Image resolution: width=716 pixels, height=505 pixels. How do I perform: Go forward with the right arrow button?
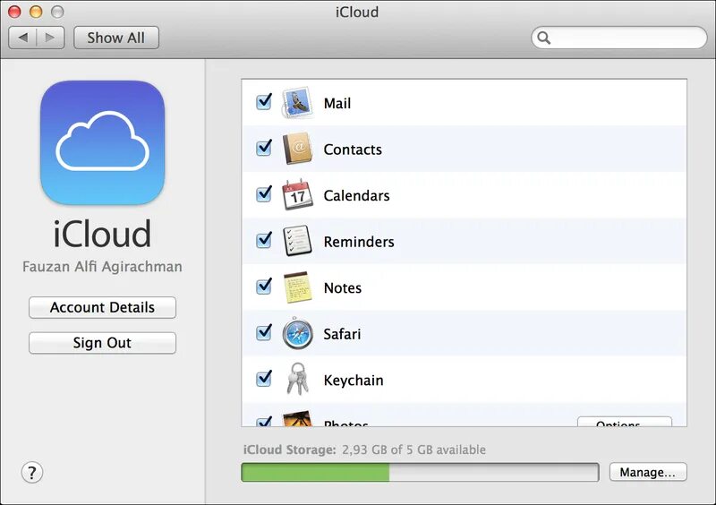[50, 38]
